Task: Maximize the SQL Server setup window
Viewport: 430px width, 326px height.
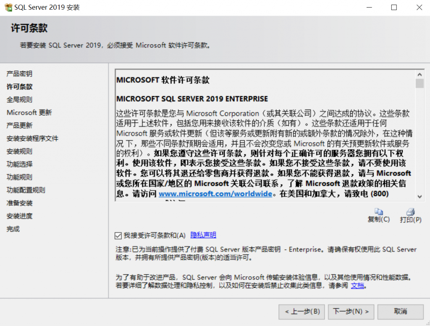Action: (394, 8)
